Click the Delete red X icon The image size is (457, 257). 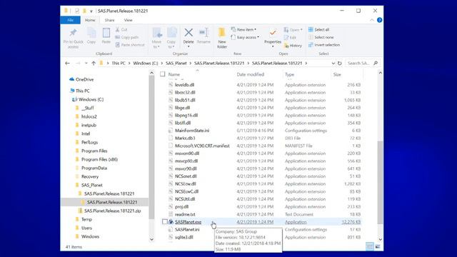(189, 33)
